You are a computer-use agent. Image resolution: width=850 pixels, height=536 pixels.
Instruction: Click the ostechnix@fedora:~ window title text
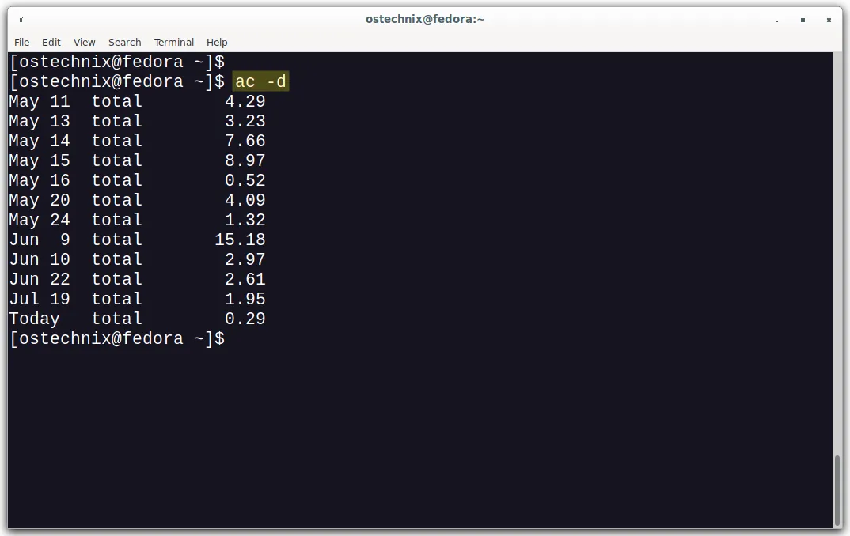tap(425, 19)
